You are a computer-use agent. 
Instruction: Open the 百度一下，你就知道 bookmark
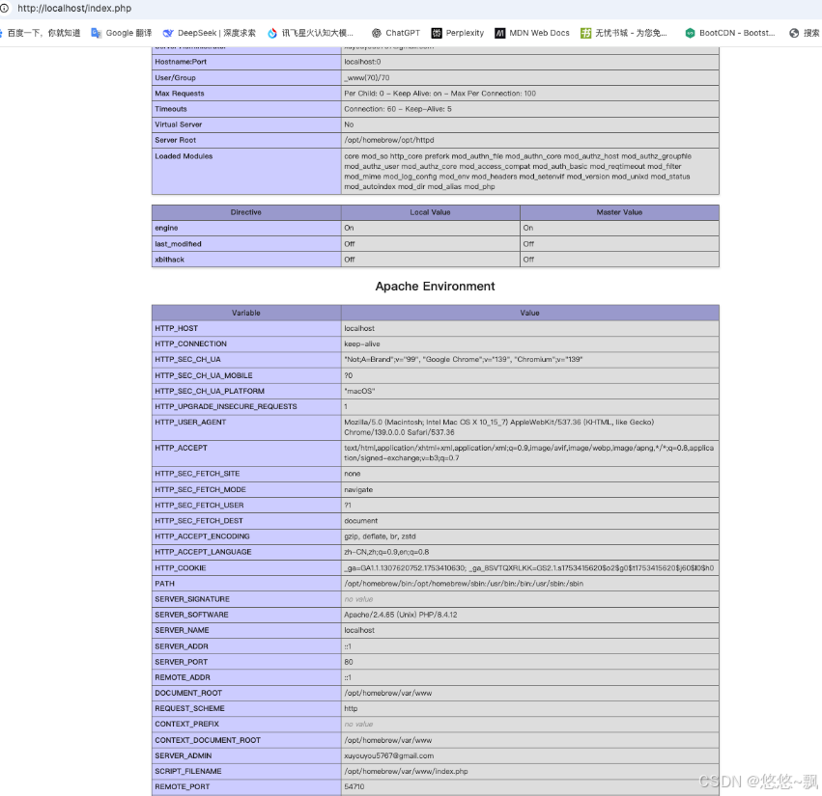tap(41, 33)
